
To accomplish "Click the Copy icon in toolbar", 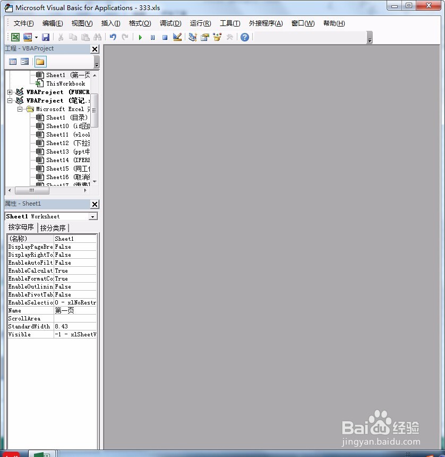I will tap(73, 37).
